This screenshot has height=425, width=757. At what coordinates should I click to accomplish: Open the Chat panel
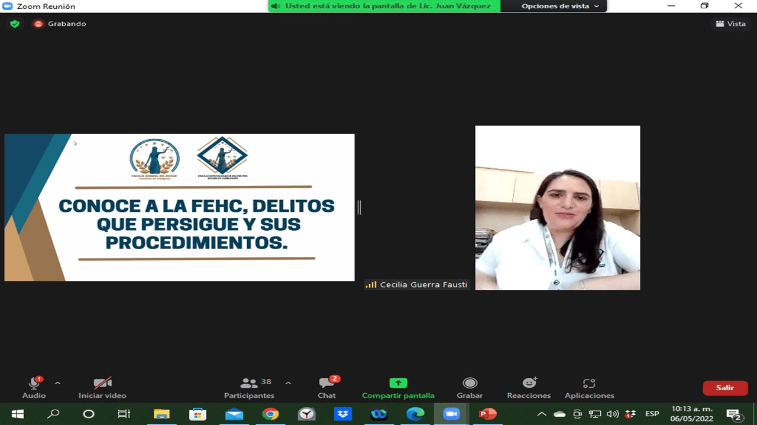[x=326, y=384]
